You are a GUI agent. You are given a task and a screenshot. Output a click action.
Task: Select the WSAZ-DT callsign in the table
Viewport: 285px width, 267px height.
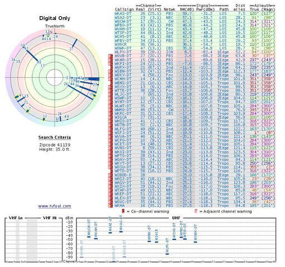(x=123, y=17)
